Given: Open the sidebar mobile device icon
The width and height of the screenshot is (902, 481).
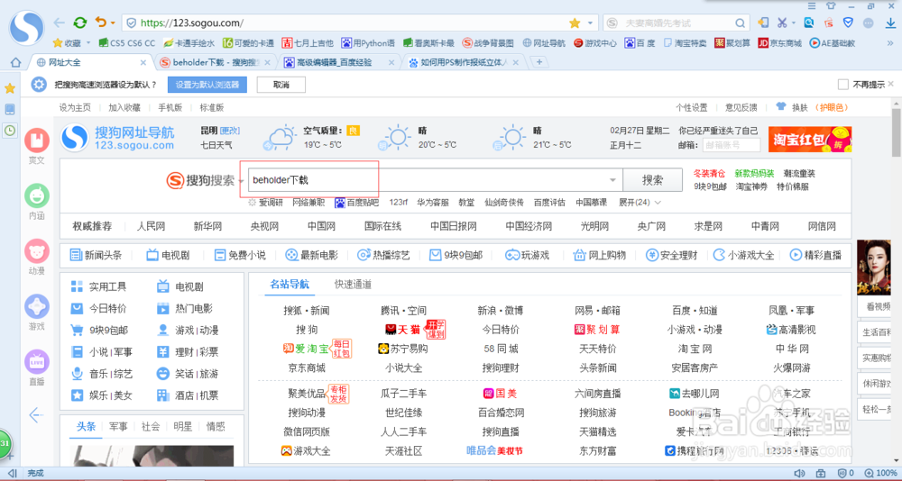Looking at the screenshot, I should [10, 109].
